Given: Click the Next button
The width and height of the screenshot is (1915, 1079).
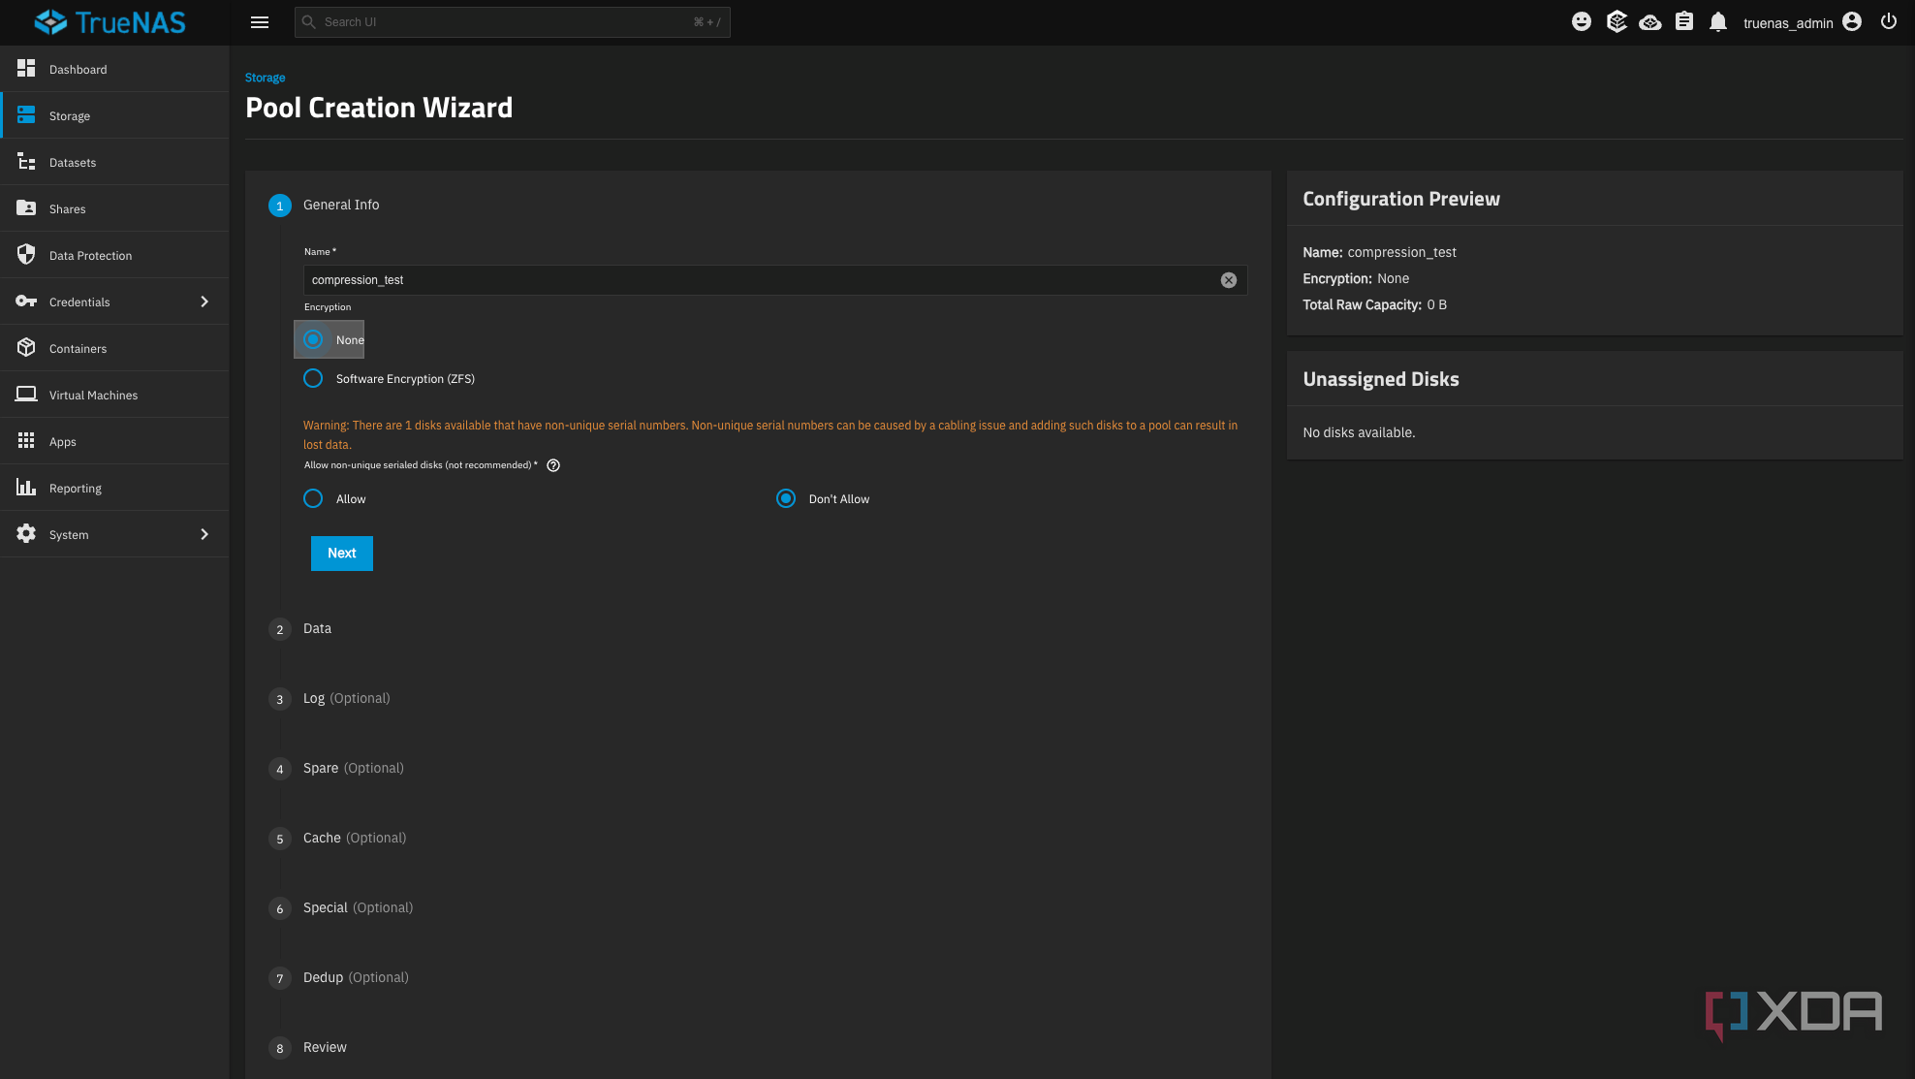Looking at the screenshot, I should click(342, 554).
